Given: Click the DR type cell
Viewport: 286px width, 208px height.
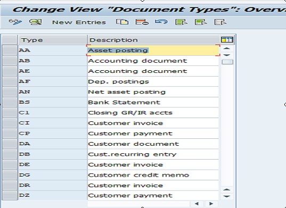Looking at the screenshot, I should pos(53,185).
